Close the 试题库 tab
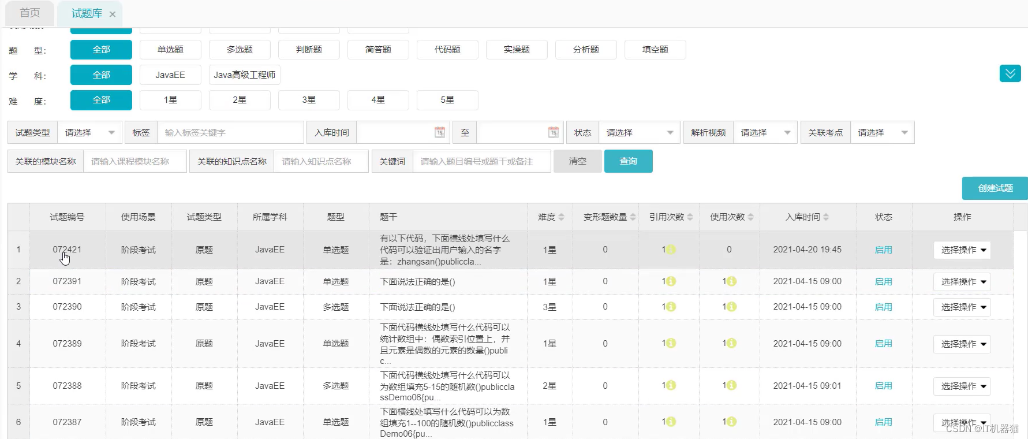This screenshot has height=439, width=1028. tap(113, 14)
